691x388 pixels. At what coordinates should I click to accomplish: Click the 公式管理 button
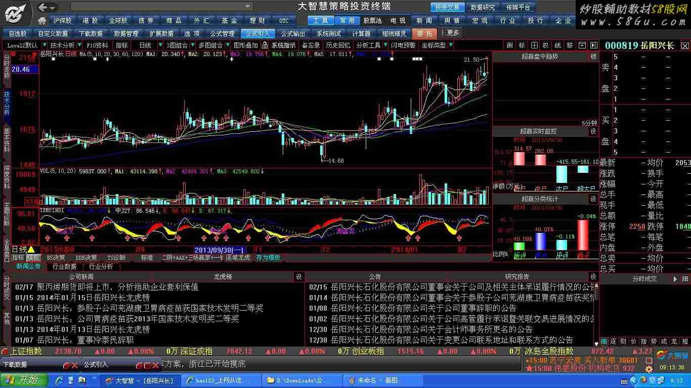222,33
